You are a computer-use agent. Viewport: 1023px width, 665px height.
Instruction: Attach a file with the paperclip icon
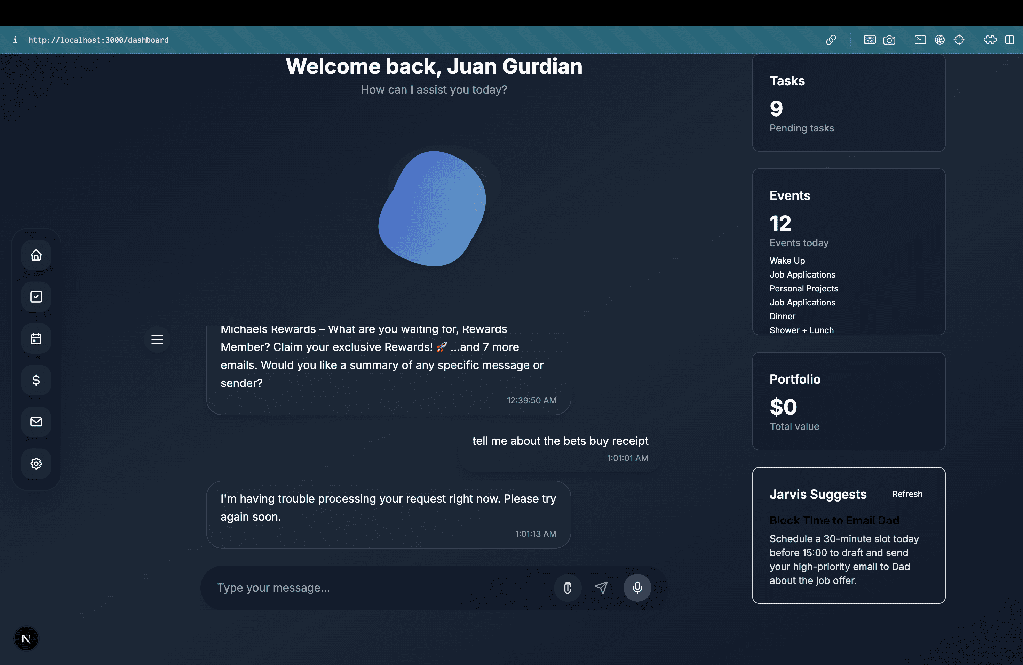(568, 588)
